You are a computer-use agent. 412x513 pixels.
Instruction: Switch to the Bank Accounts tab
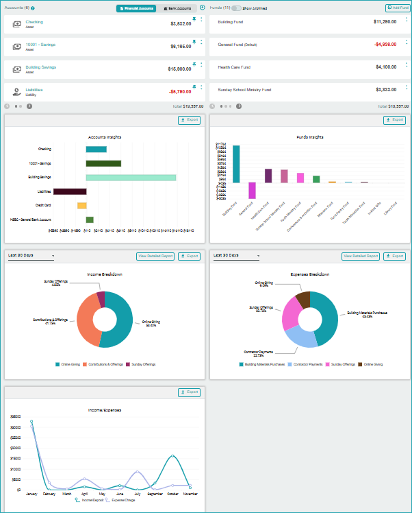[176, 8]
